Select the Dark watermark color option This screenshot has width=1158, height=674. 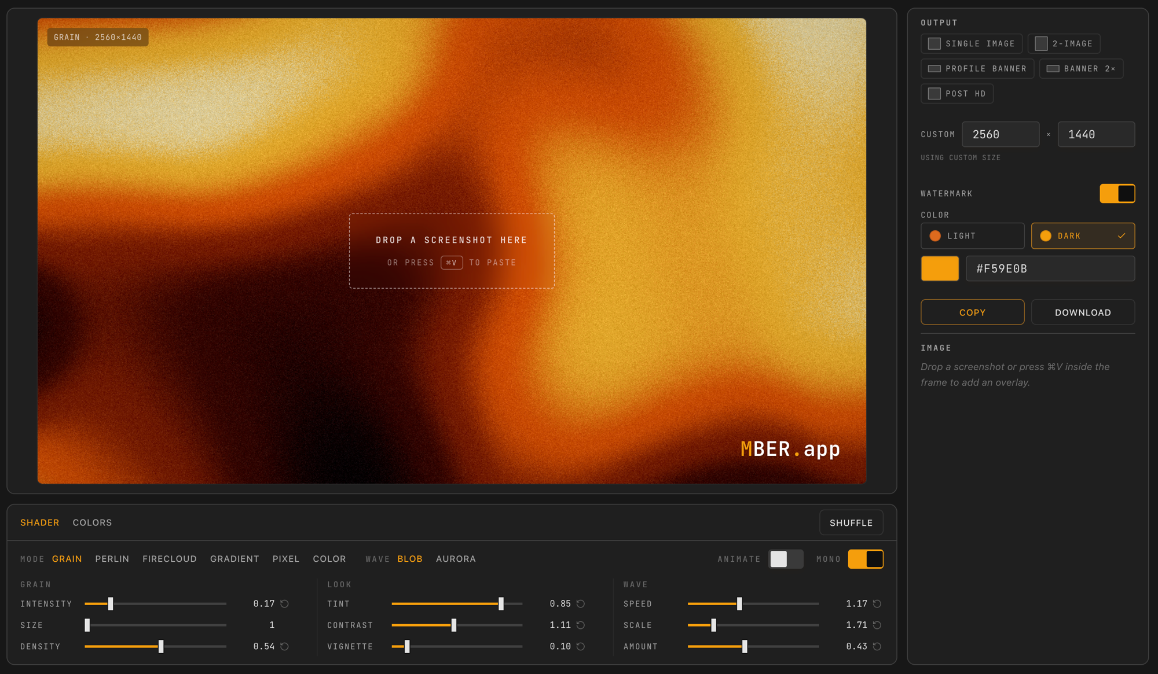[x=1083, y=235]
